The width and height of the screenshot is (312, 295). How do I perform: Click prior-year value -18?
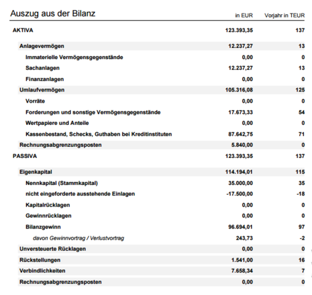pyautogui.click(x=301, y=194)
